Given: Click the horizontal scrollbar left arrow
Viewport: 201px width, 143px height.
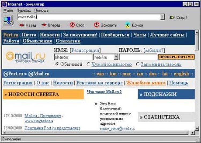Looking at the screenshot, I should 4,133.
